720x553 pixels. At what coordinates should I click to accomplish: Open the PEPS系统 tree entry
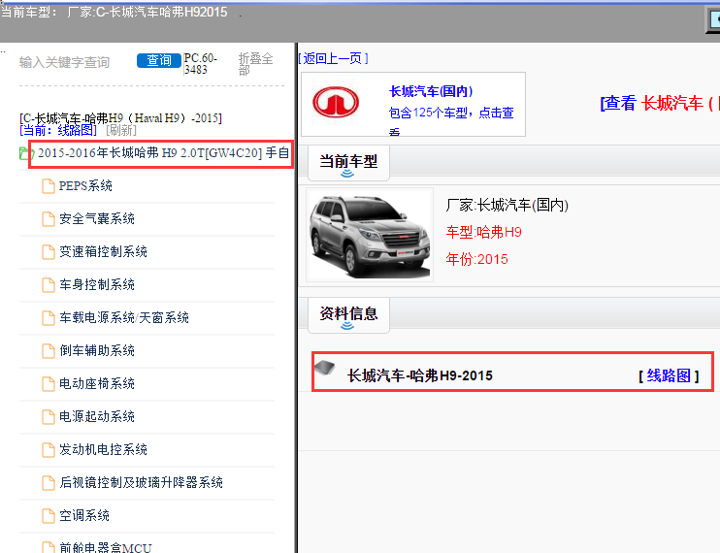tap(85, 186)
